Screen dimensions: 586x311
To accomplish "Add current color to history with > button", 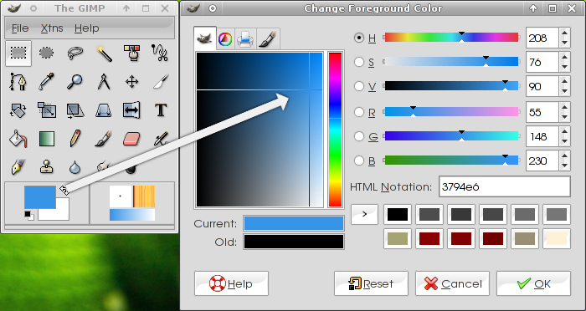I will click(365, 214).
